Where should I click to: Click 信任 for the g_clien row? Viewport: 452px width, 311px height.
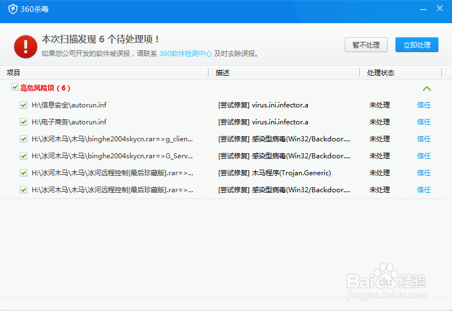click(423, 139)
